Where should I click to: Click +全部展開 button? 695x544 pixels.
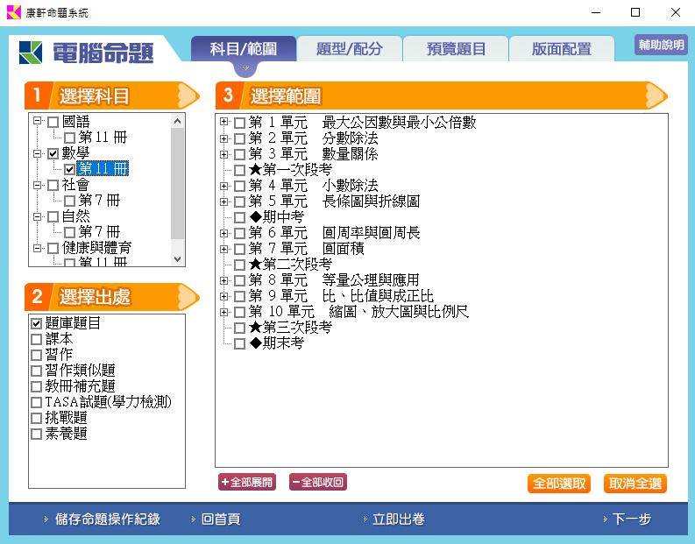coord(247,482)
